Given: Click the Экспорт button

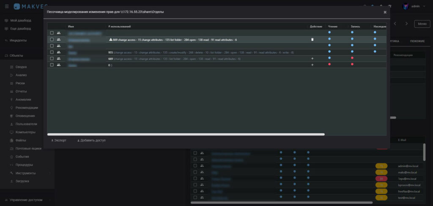Looking at the screenshot, I should point(59,140).
